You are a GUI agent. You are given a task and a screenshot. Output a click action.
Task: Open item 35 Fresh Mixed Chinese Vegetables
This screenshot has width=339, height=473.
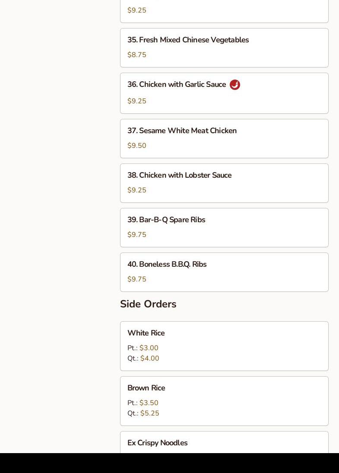188,40
